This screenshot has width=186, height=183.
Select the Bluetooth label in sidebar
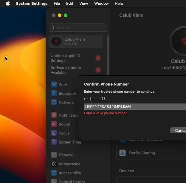click(x=67, y=93)
